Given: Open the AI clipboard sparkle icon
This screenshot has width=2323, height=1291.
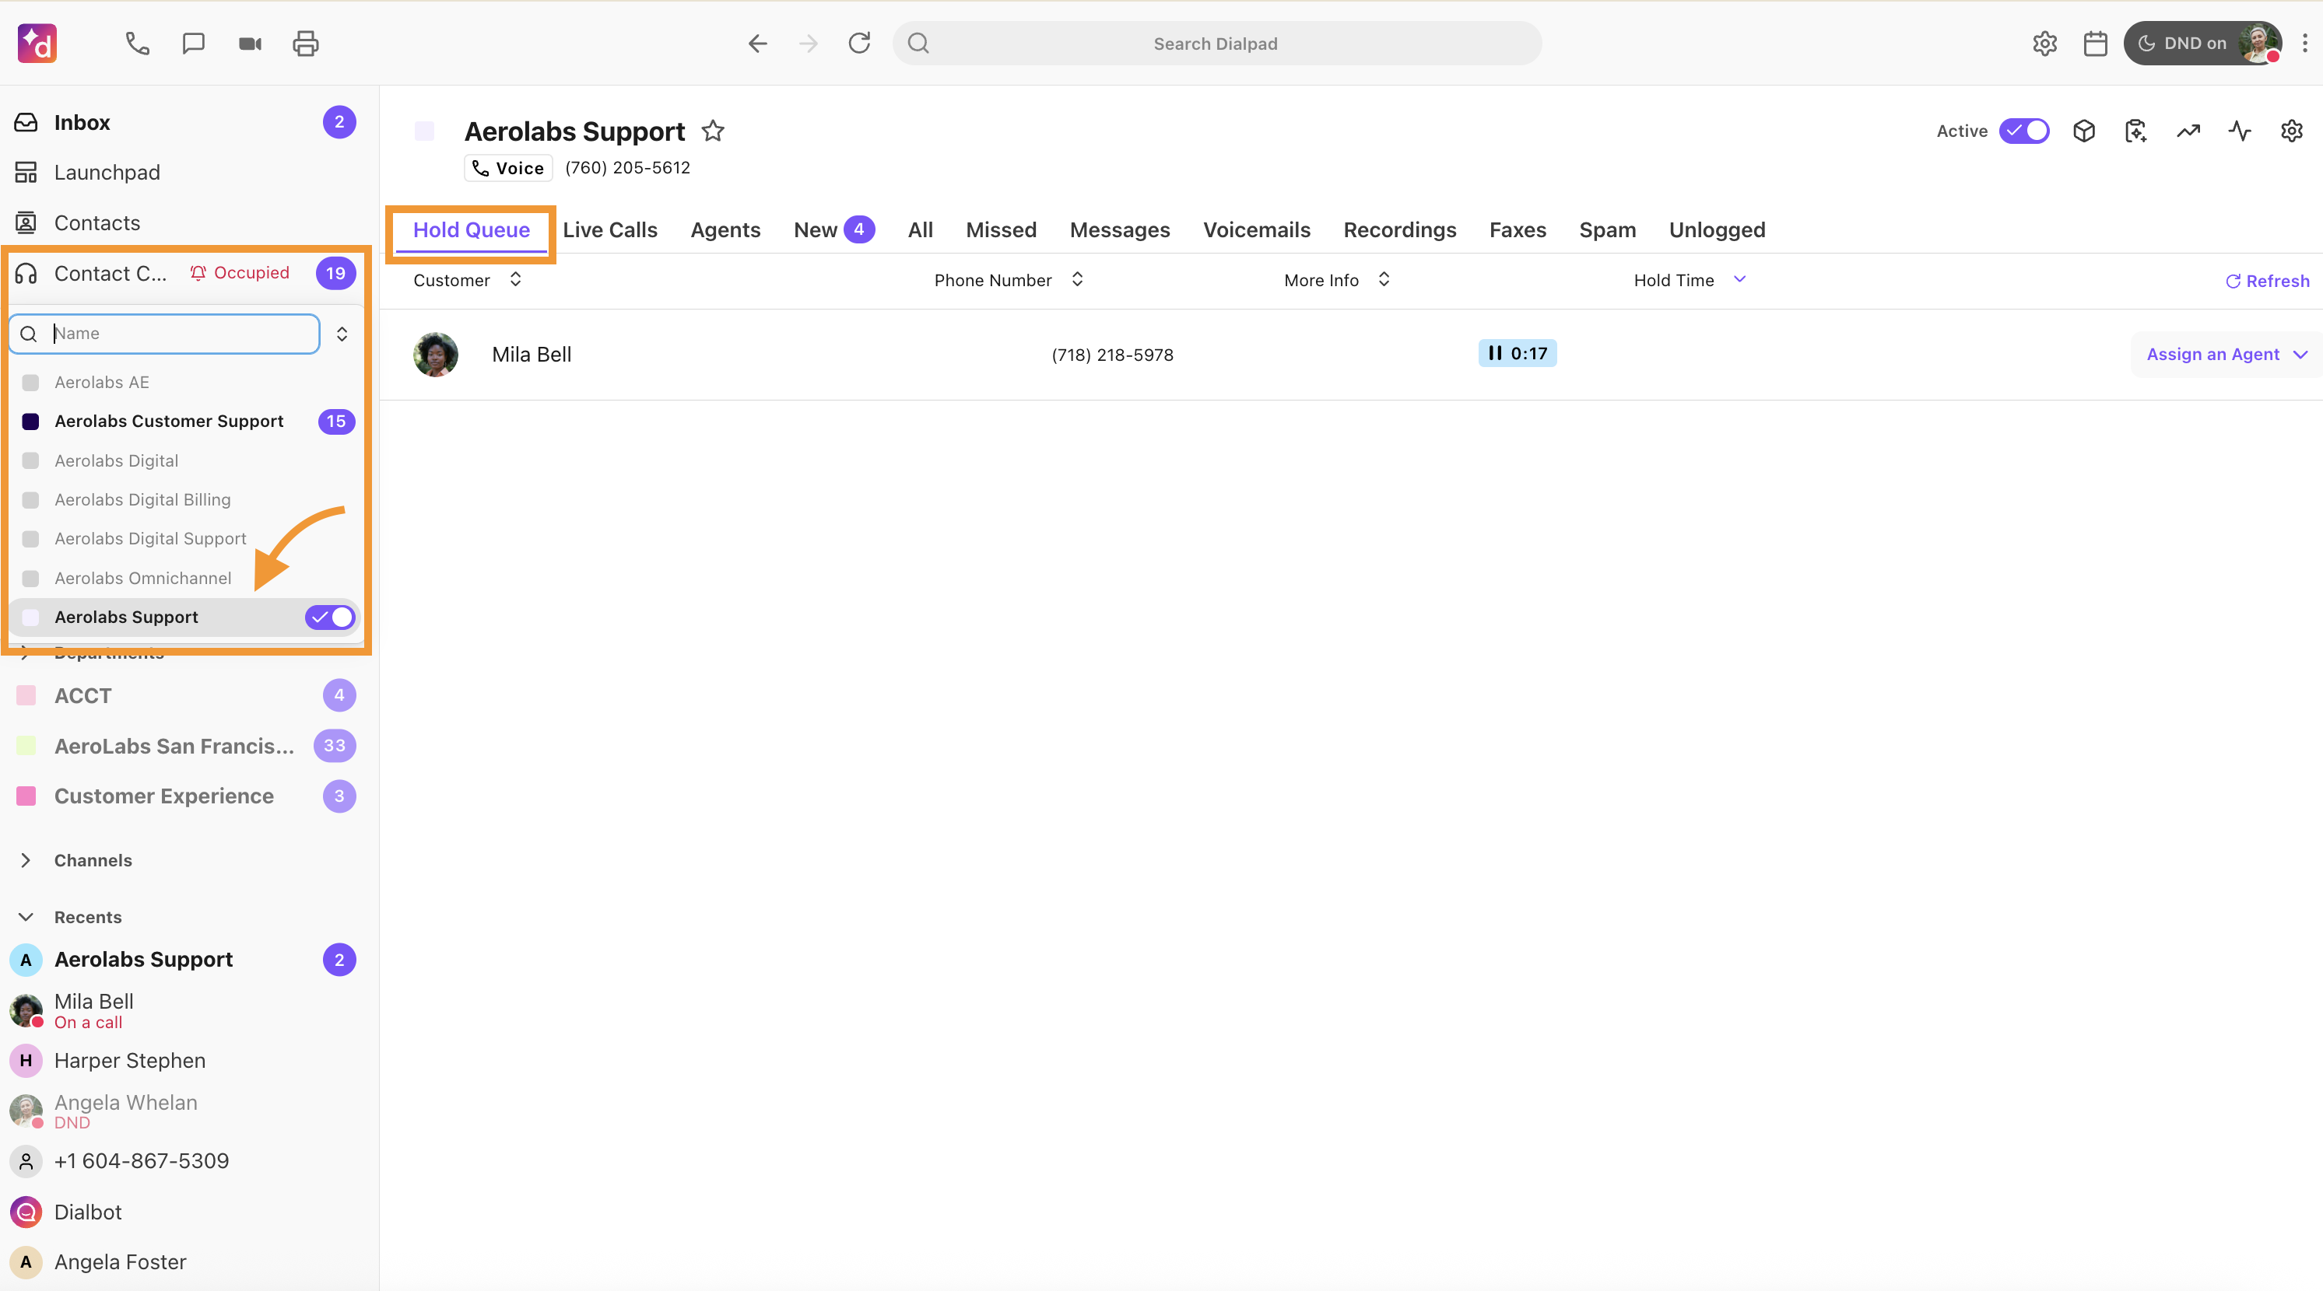Looking at the screenshot, I should tap(2135, 131).
